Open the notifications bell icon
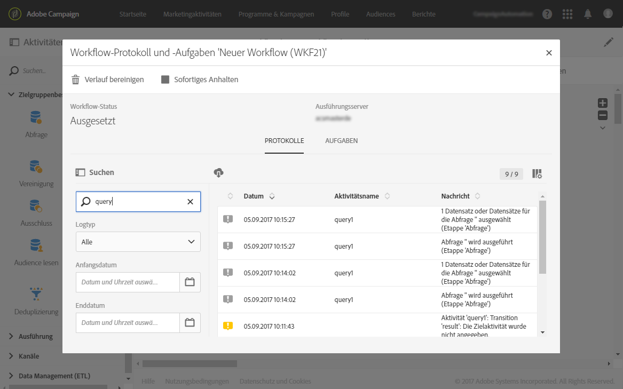 tap(588, 14)
